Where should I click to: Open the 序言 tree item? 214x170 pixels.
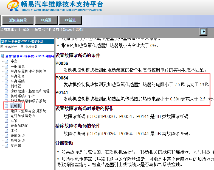14,61
